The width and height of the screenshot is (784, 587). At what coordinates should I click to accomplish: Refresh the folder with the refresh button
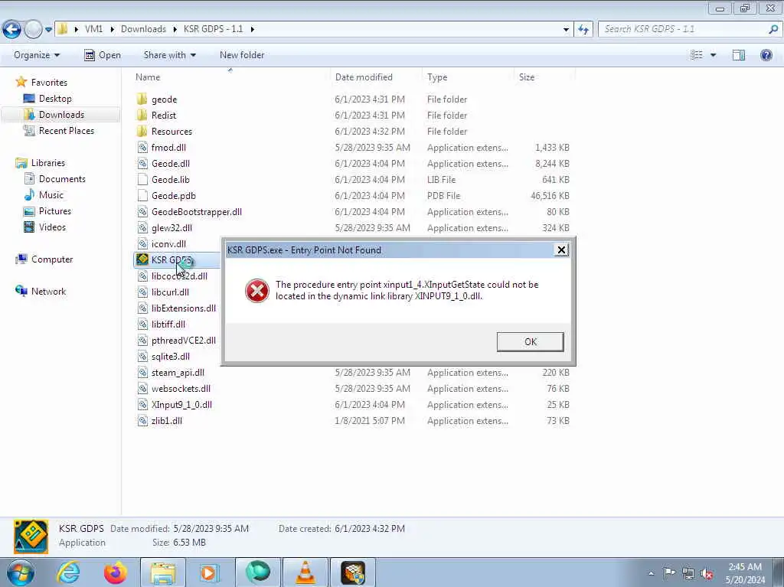(583, 30)
